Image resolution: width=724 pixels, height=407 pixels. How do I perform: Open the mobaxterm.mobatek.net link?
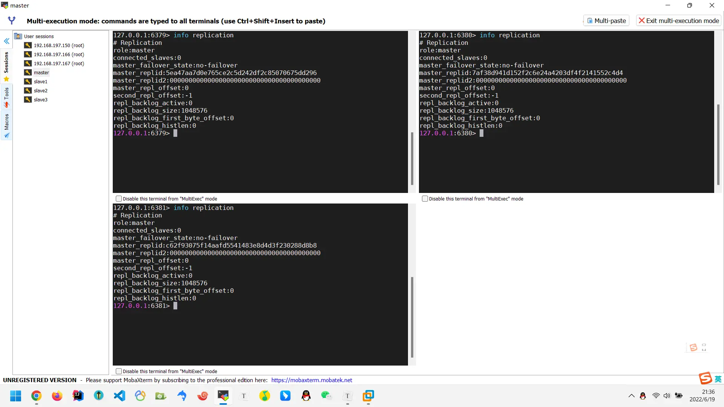coord(311,380)
